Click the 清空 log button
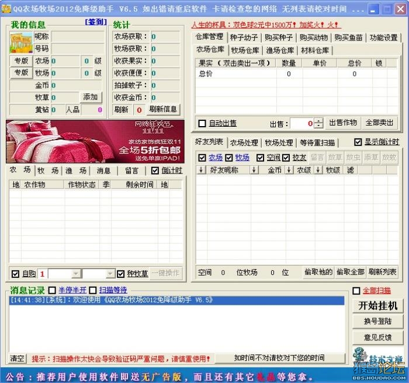The height and width of the screenshot is (383, 409). 18,358
